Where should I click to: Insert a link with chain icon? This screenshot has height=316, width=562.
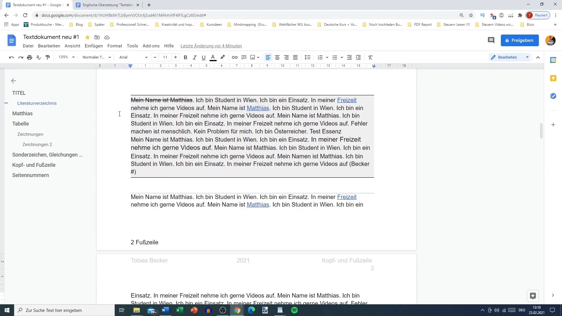coord(235,57)
